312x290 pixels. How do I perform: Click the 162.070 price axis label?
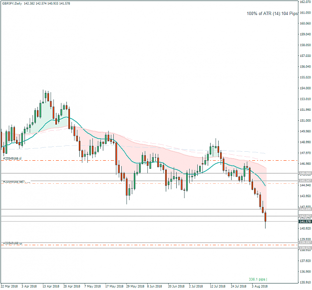point(305,2)
